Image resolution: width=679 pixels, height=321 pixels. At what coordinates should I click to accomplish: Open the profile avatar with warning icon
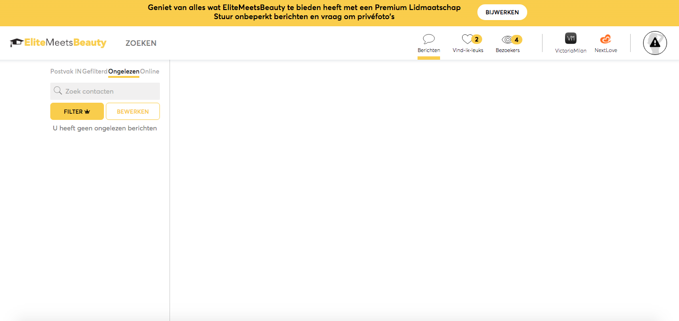pos(655,43)
